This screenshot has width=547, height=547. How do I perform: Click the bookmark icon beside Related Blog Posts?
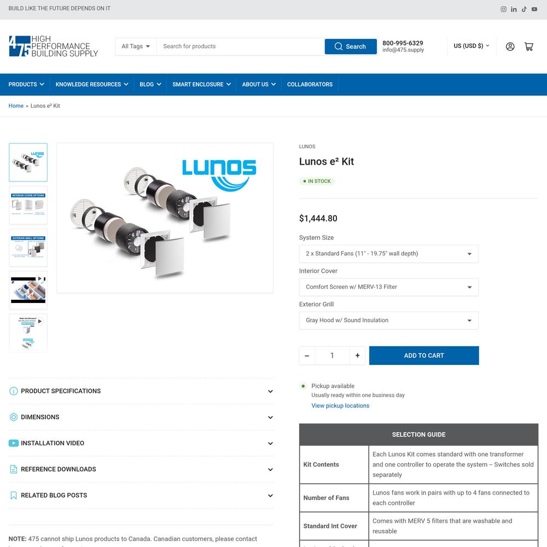point(14,496)
